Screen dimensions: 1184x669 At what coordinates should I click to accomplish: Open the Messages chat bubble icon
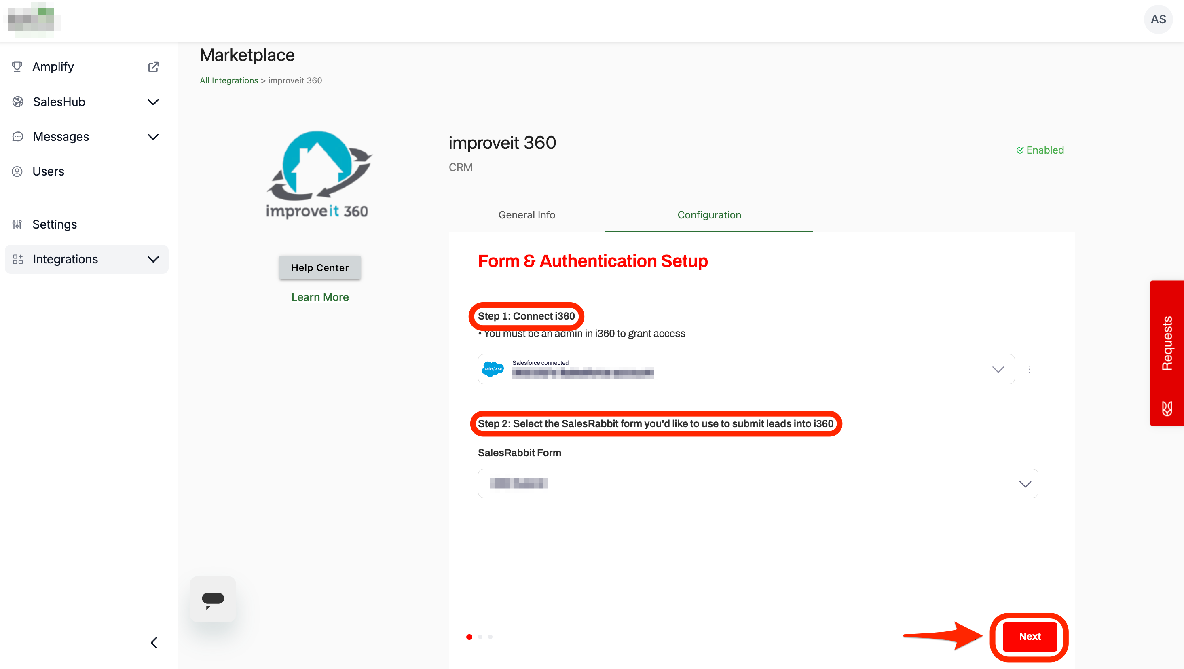tap(17, 137)
